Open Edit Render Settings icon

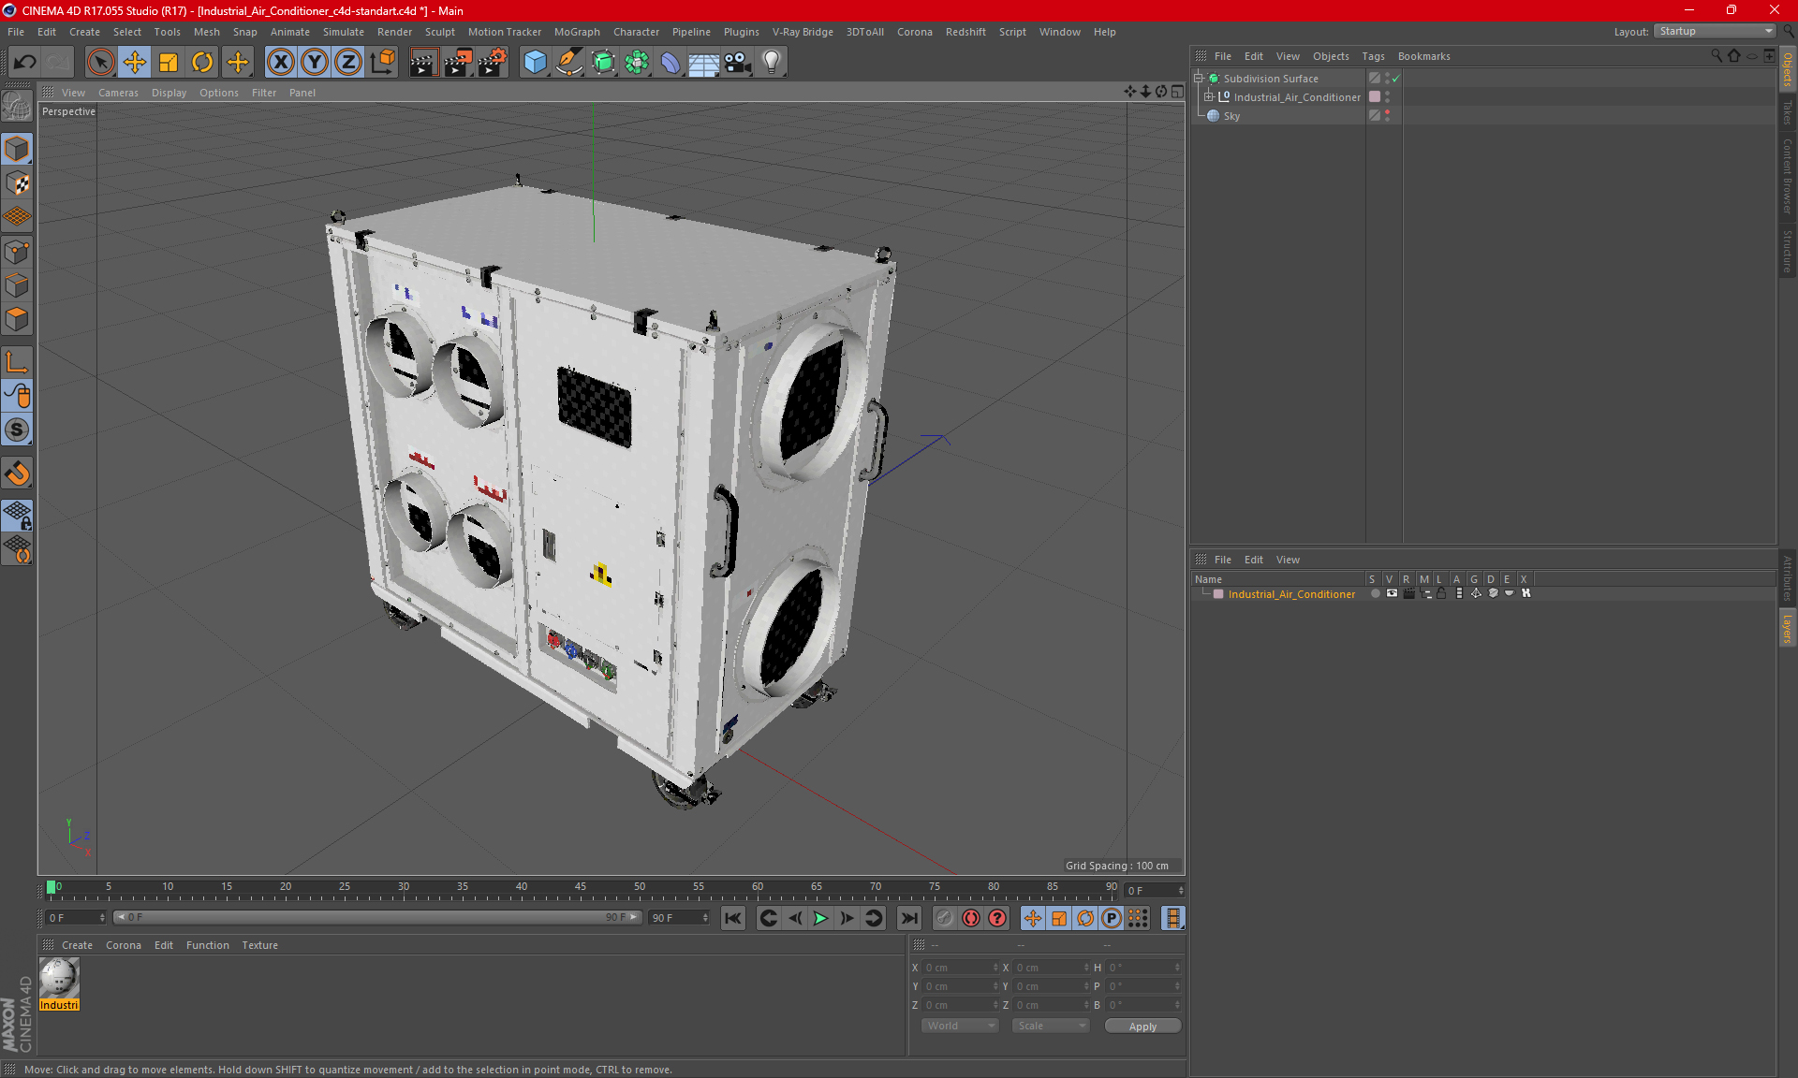(x=493, y=63)
